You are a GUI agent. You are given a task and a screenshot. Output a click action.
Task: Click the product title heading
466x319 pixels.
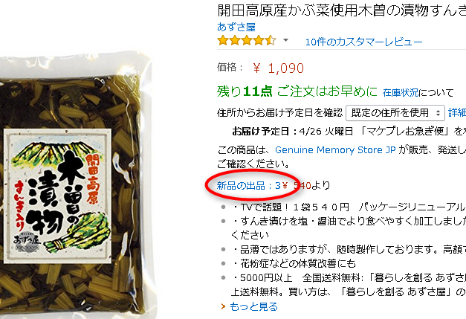coord(341,10)
